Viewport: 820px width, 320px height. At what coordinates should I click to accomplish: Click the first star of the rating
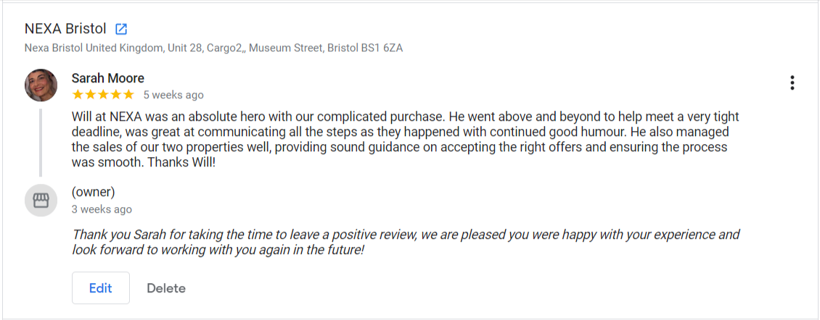tap(78, 95)
